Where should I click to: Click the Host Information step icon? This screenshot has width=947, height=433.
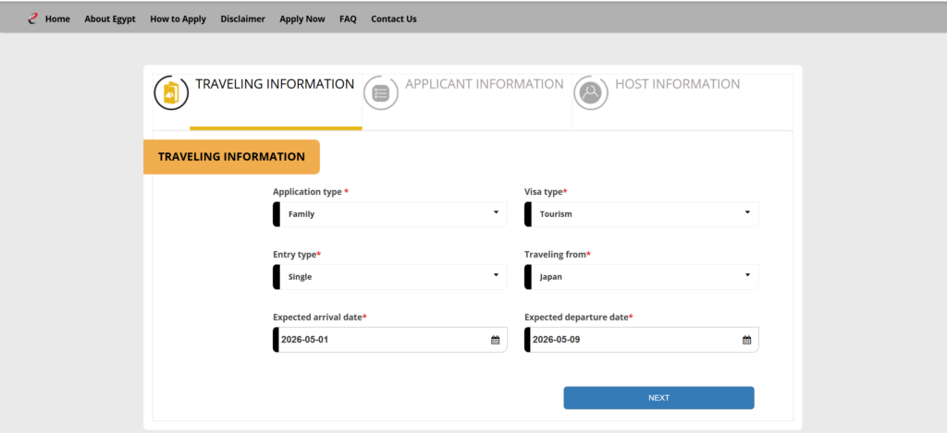[x=591, y=92]
